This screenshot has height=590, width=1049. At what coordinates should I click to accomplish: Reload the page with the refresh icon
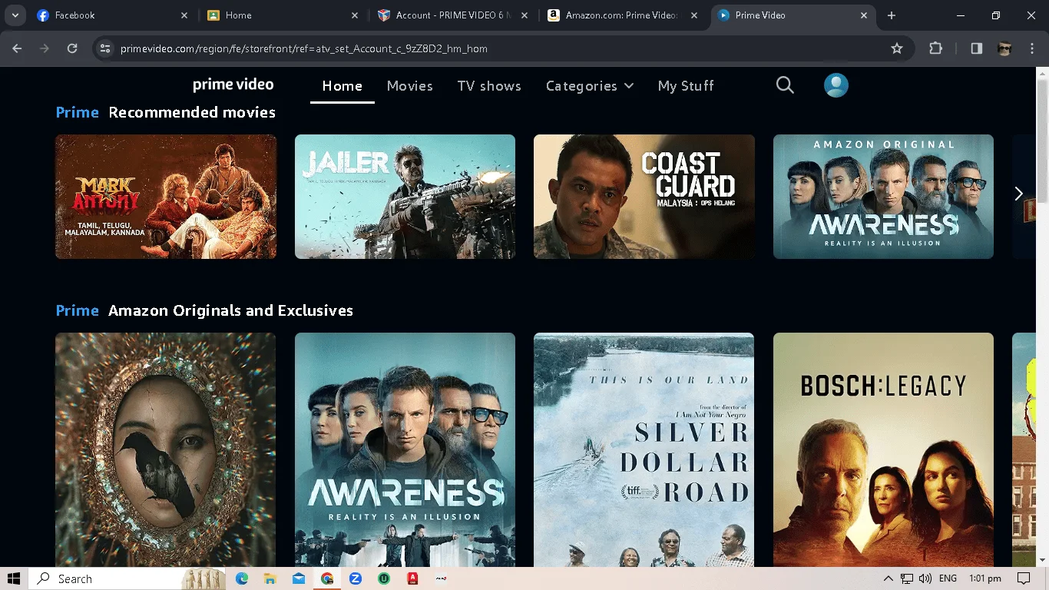coord(72,48)
